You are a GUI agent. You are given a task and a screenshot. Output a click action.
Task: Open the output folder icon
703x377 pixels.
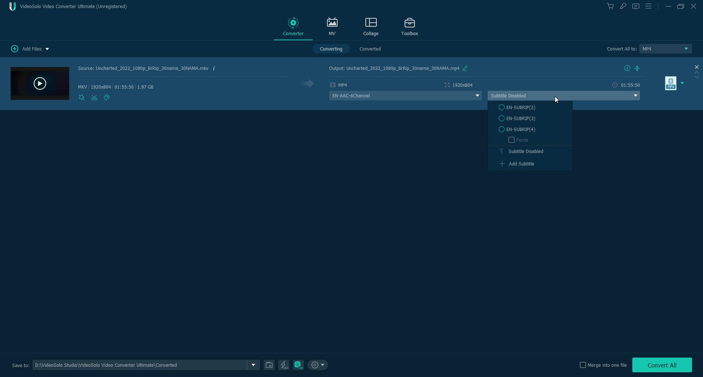point(269,365)
